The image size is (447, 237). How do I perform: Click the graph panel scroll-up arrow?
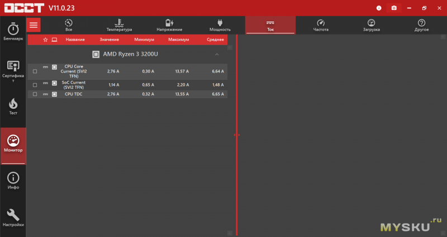coord(443,37)
